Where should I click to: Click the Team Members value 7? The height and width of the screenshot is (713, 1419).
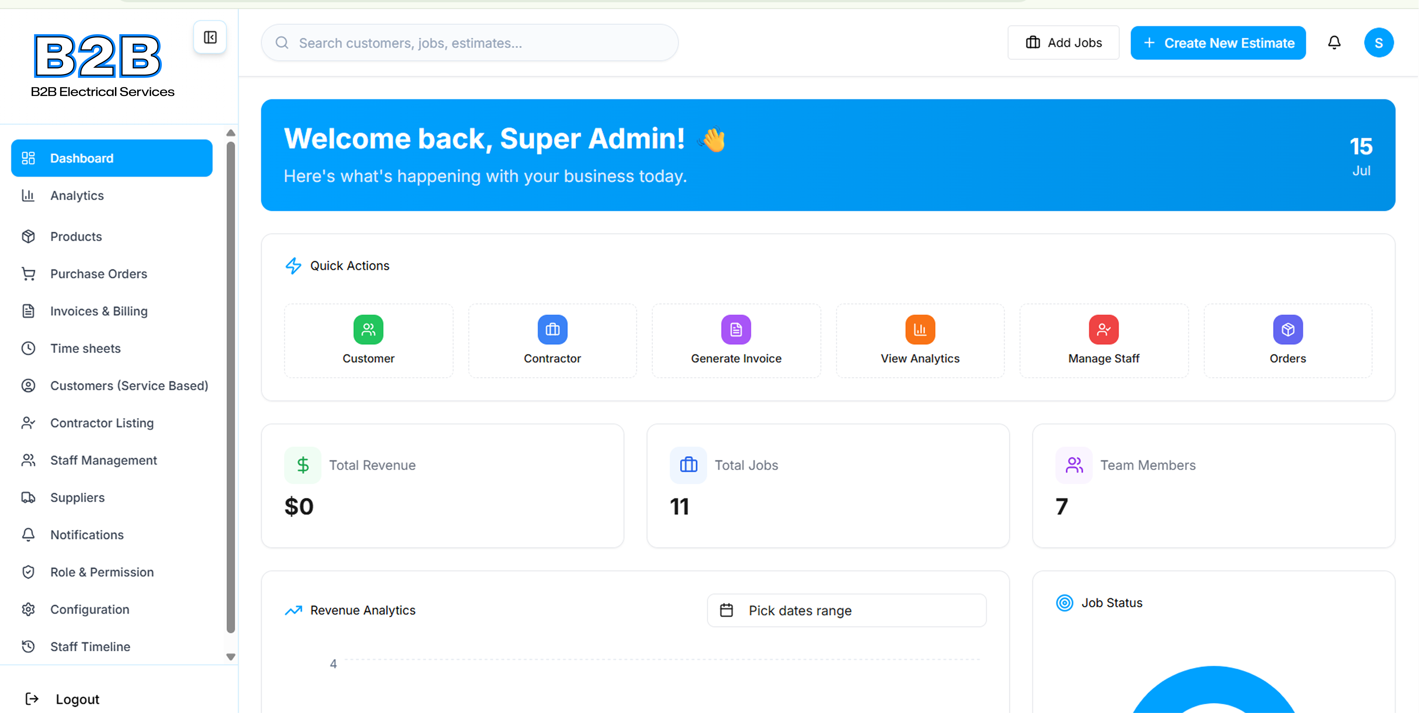pyautogui.click(x=1061, y=507)
